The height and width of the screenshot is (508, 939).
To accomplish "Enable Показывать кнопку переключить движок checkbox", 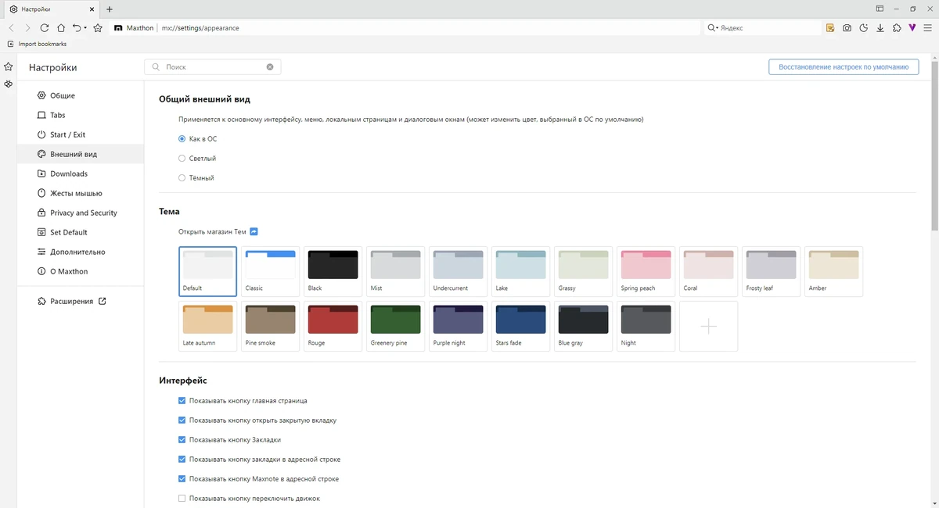I will (182, 499).
